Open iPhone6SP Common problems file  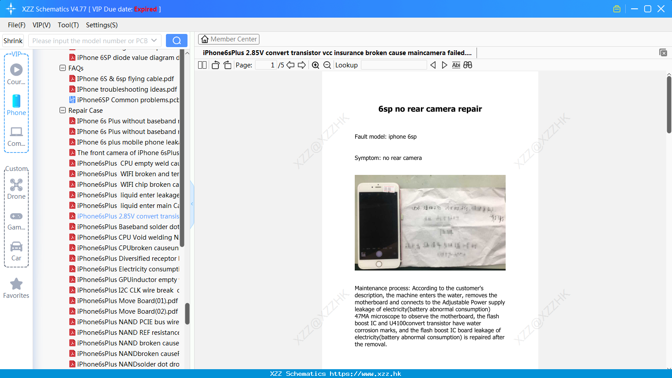pyautogui.click(x=124, y=100)
